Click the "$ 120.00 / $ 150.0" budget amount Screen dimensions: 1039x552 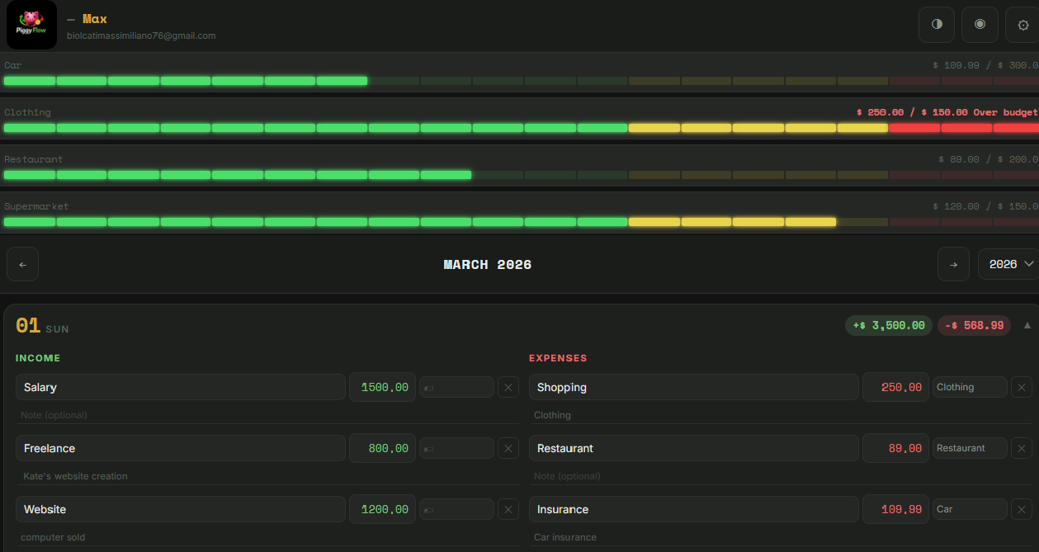(x=985, y=206)
